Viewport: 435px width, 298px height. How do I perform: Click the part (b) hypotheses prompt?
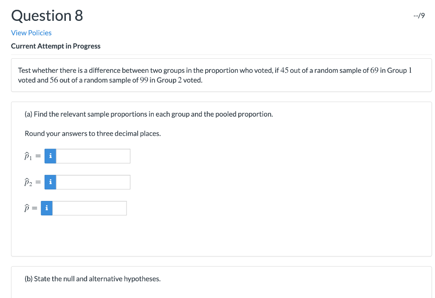[x=92, y=278]
